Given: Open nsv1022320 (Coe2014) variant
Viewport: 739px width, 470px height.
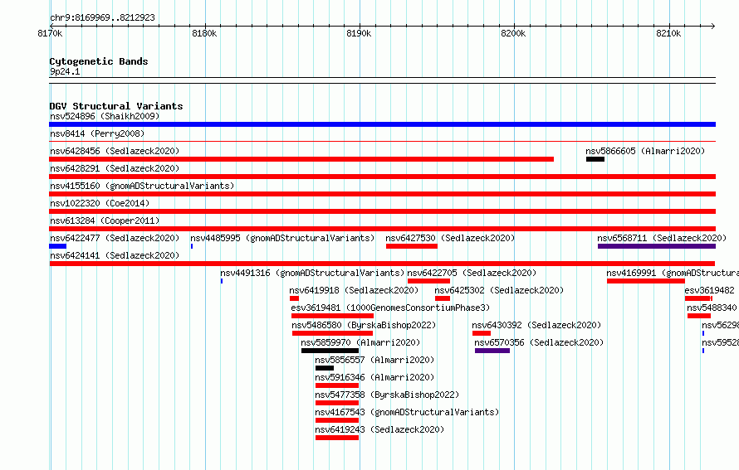Looking at the screenshot, I should pos(100,203).
